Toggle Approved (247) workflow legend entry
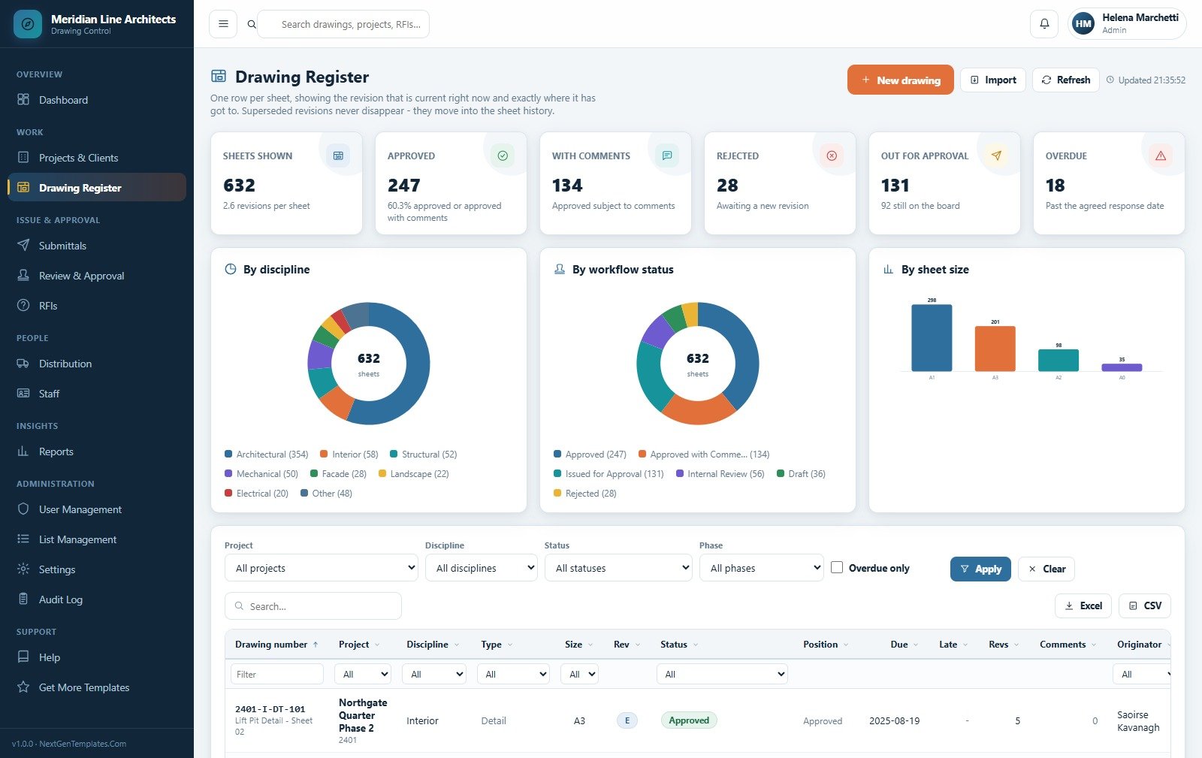Viewport: 1202px width, 758px height. (x=590, y=454)
